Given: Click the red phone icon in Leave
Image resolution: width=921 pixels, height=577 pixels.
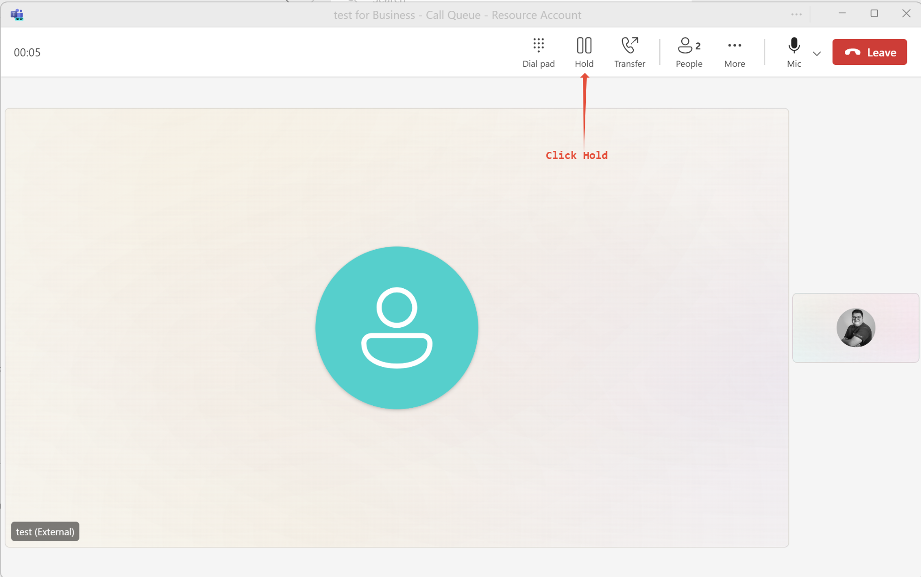Looking at the screenshot, I should point(852,52).
